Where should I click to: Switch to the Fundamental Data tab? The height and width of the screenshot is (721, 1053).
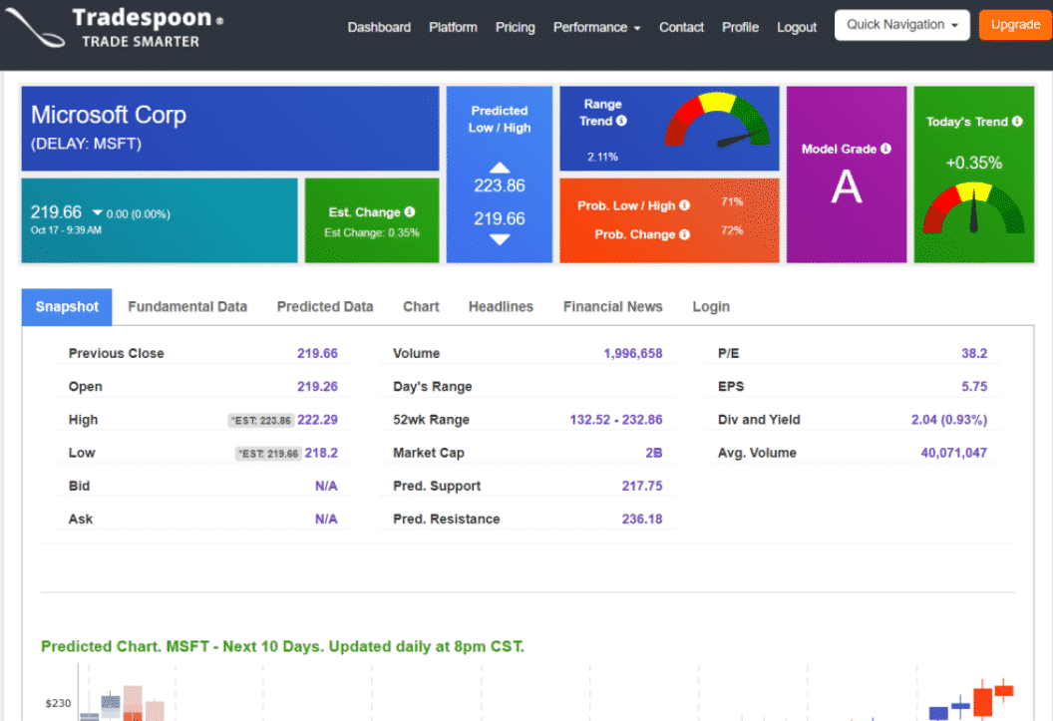click(x=187, y=307)
